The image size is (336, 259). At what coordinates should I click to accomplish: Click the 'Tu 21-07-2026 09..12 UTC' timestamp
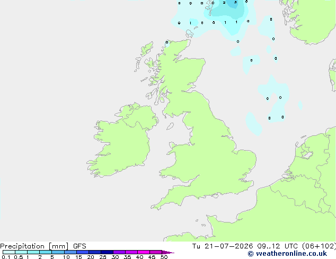tap(245, 246)
